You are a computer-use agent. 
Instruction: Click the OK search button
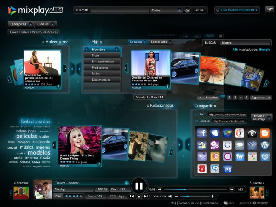pyautogui.click(x=187, y=11)
